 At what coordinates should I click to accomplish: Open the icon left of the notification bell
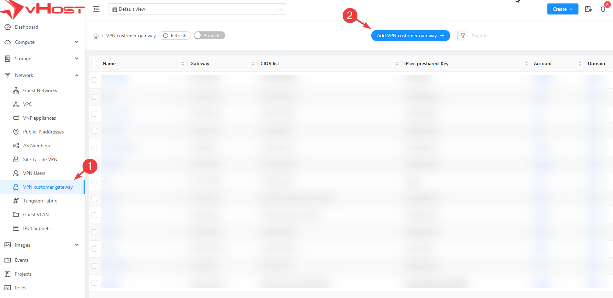click(588, 9)
